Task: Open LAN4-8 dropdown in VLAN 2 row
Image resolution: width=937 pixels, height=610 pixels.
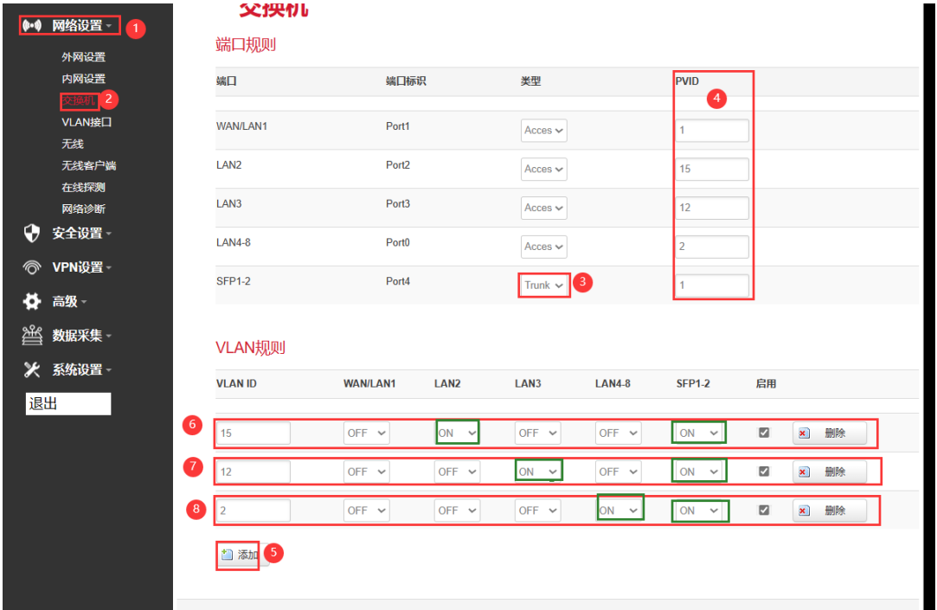Action: 619,510
